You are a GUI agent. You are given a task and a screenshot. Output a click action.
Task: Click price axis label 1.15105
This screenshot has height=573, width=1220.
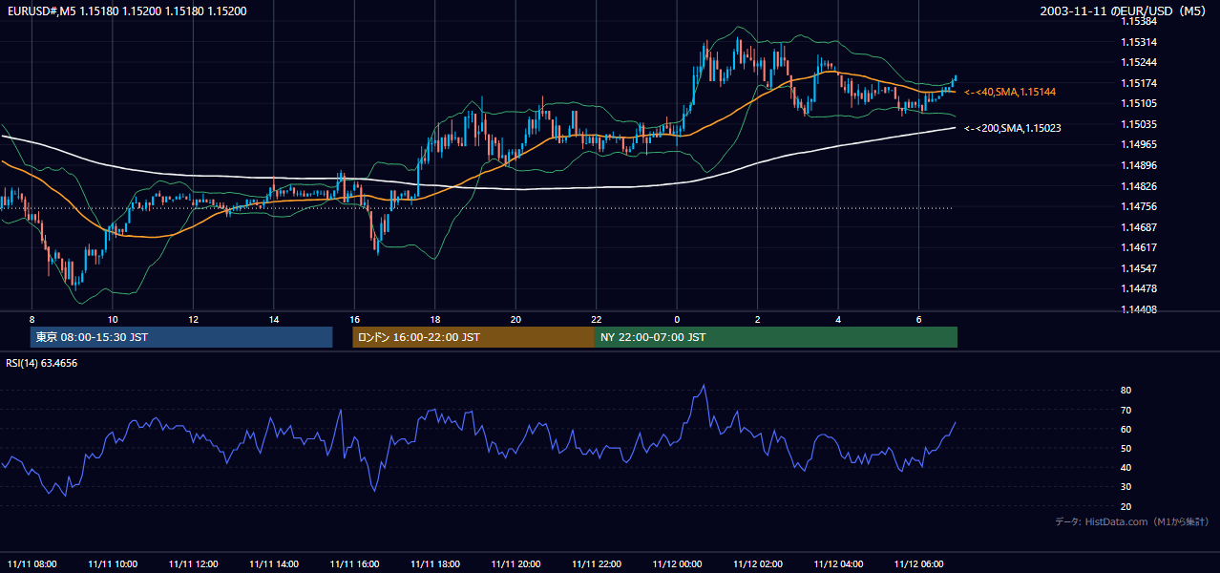1138,103
